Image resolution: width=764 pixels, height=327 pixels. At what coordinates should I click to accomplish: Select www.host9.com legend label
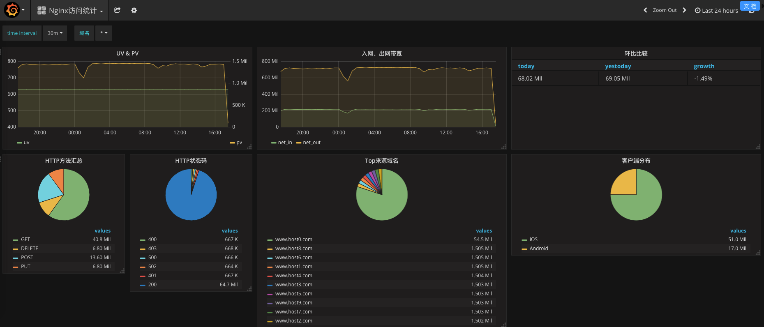(294, 303)
